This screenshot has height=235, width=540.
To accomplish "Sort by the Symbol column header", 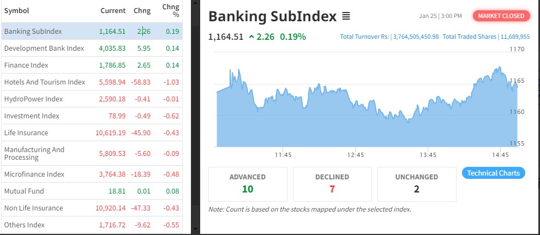I will tap(16, 10).
